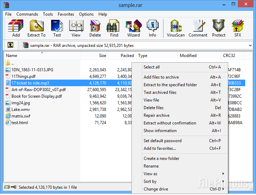
Task: Click the key password icon in status bar
Action: click(x=14, y=187)
